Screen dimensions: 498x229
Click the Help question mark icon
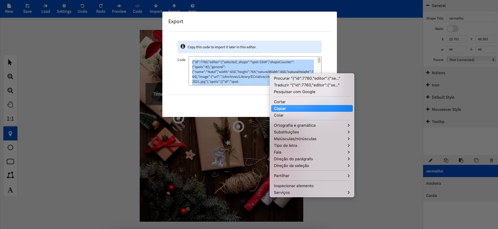coord(192,6)
